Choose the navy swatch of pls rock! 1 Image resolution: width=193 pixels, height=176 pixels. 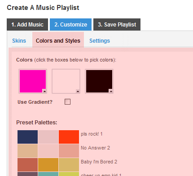tap(27, 137)
